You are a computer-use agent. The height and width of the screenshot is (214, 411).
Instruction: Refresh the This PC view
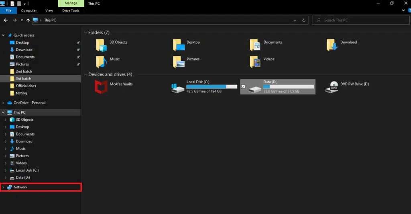click(304, 20)
